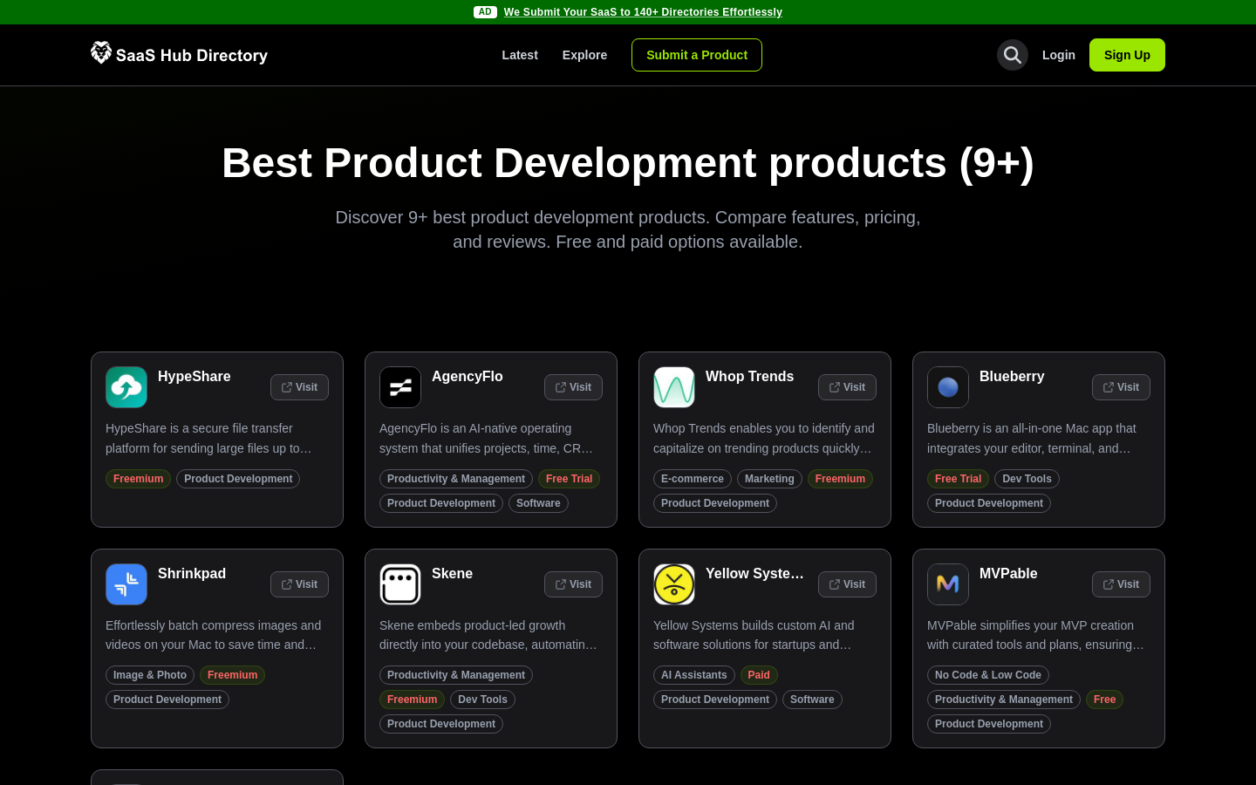Image resolution: width=1256 pixels, height=785 pixels.
Task: Select AgencyFlo's Productivity & Management tag
Action: pyautogui.click(x=456, y=479)
